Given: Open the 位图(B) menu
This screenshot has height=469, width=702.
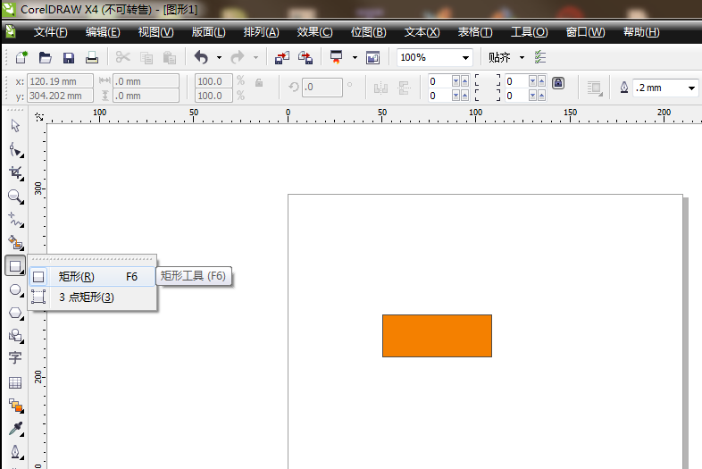Looking at the screenshot, I should (x=369, y=32).
